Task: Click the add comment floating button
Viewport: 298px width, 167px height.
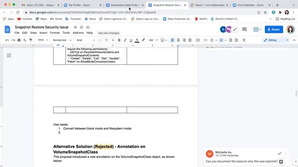Action: point(281,162)
